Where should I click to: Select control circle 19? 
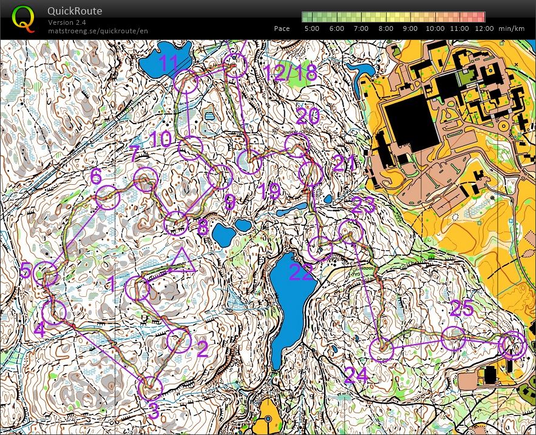click(x=249, y=162)
